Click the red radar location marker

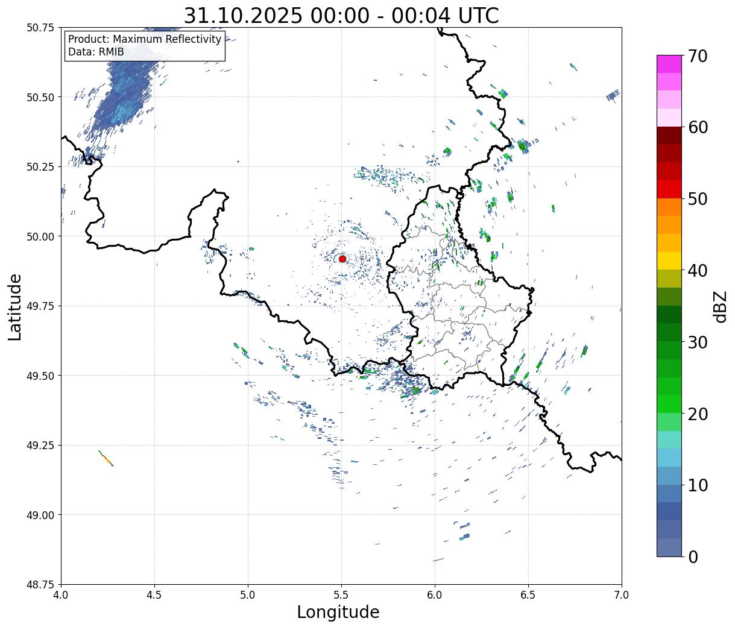pyautogui.click(x=342, y=259)
